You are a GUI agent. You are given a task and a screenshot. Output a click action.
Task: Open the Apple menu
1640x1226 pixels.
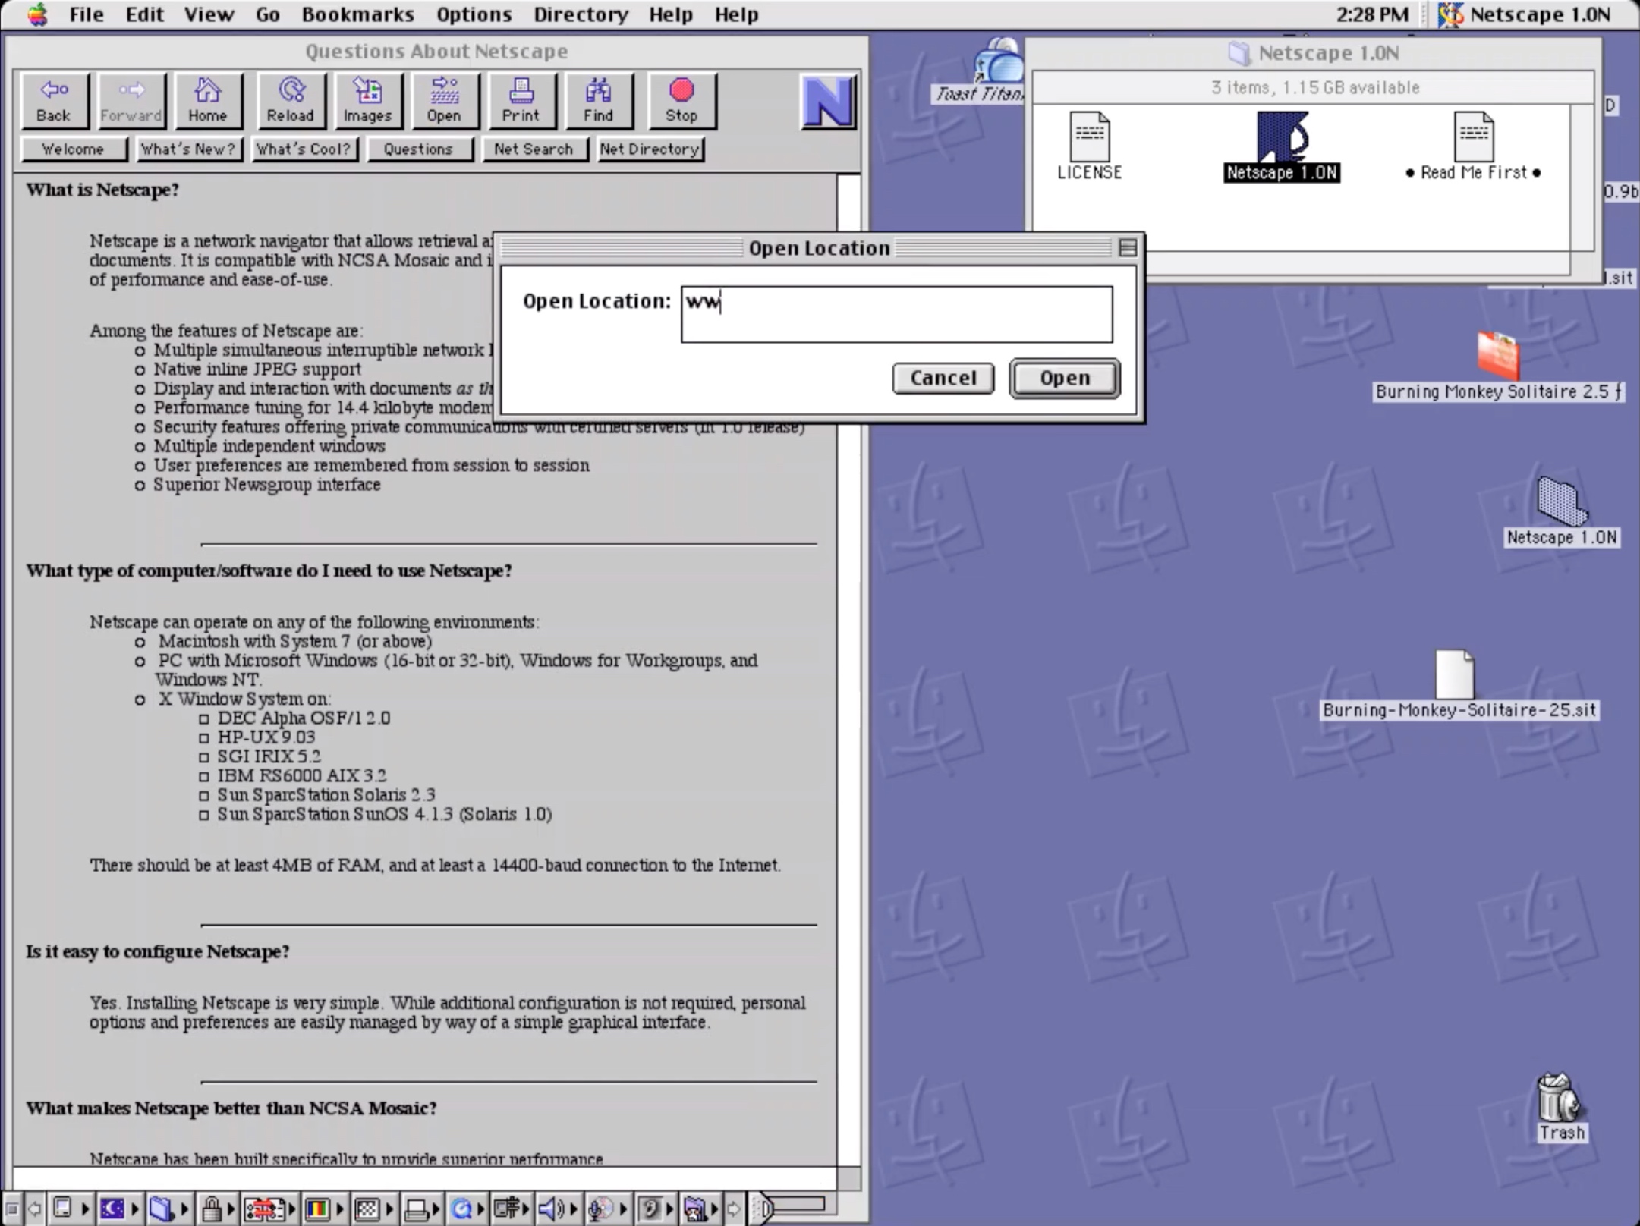click(36, 14)
